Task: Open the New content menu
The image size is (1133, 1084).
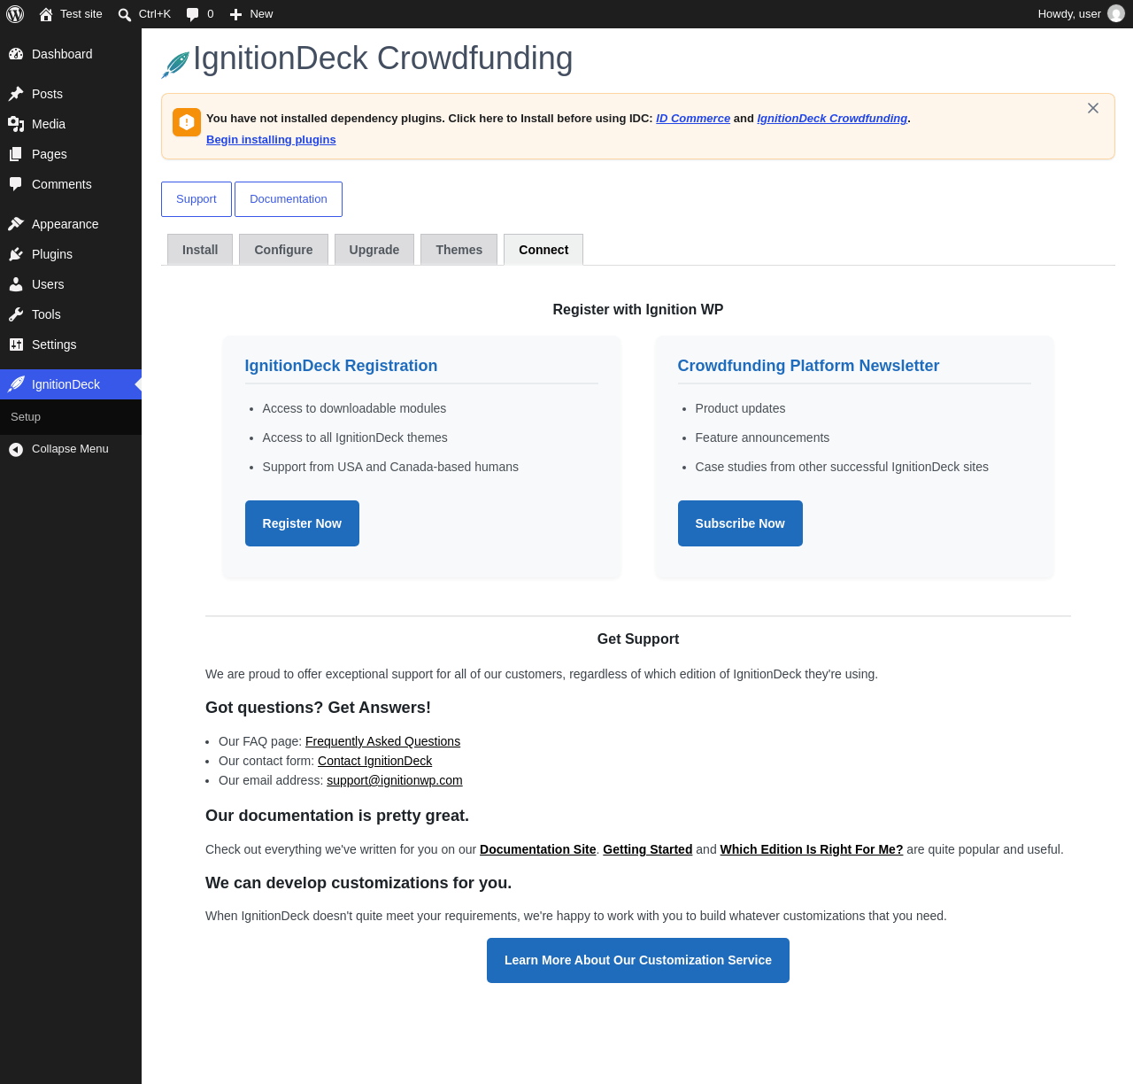Action: (x=251, y=14)
